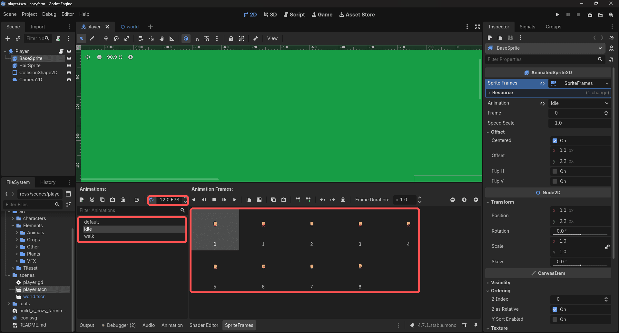This screenshot has height=333, width=619.
Task: Zoom in frames with plus icon
Action: click(x=476, y=200)
